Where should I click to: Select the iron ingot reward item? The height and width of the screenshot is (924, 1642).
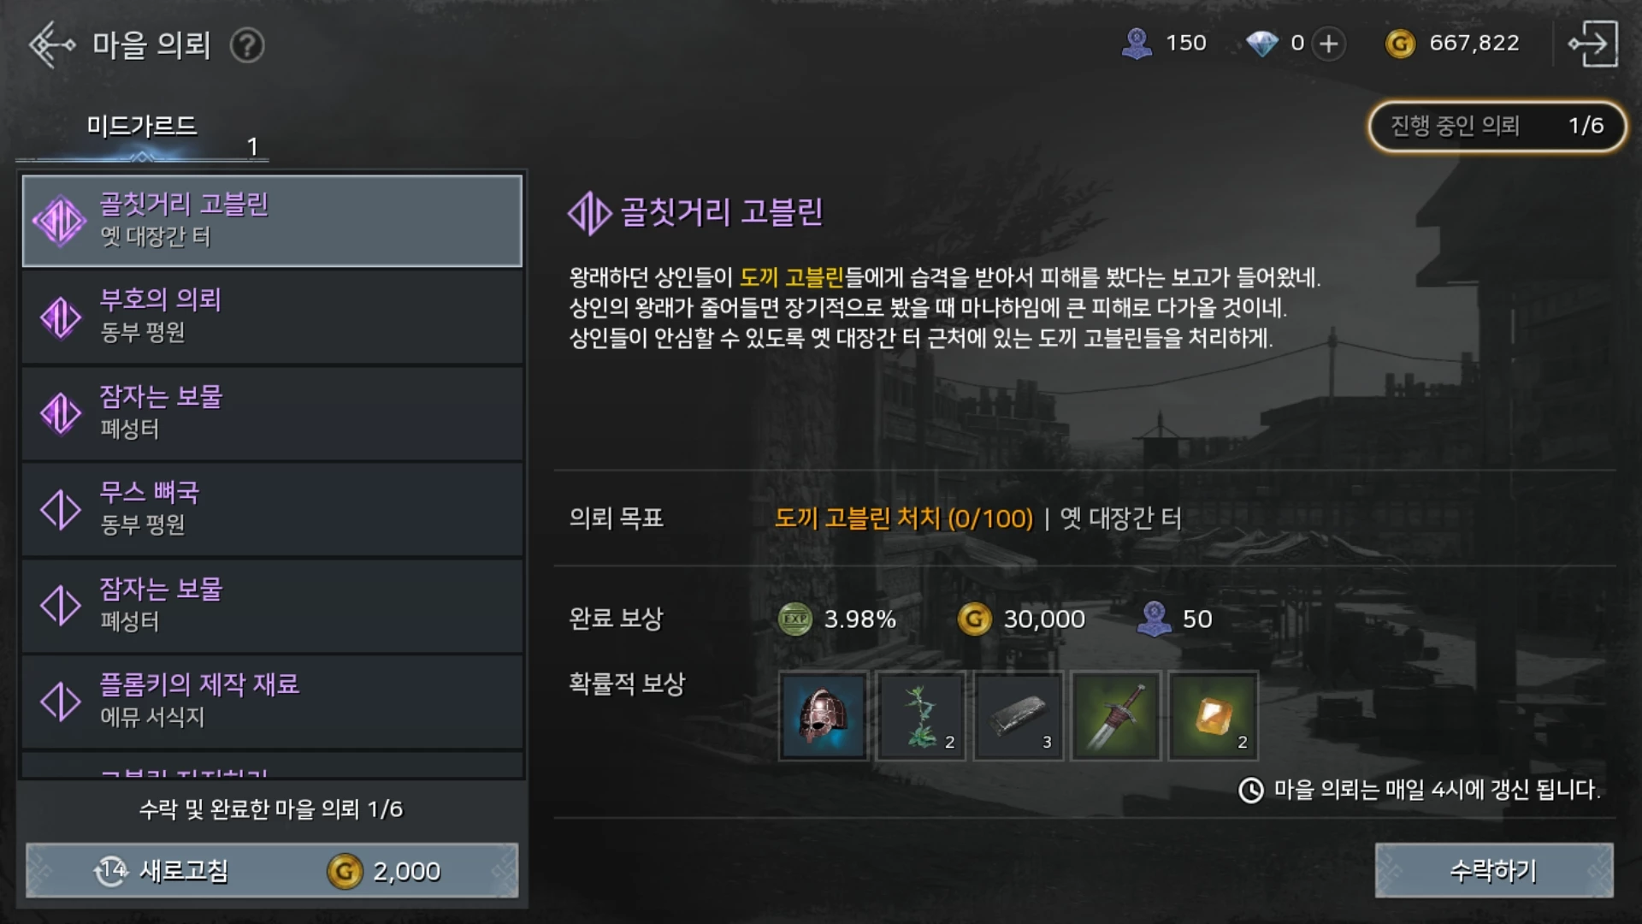[1019, 715]
